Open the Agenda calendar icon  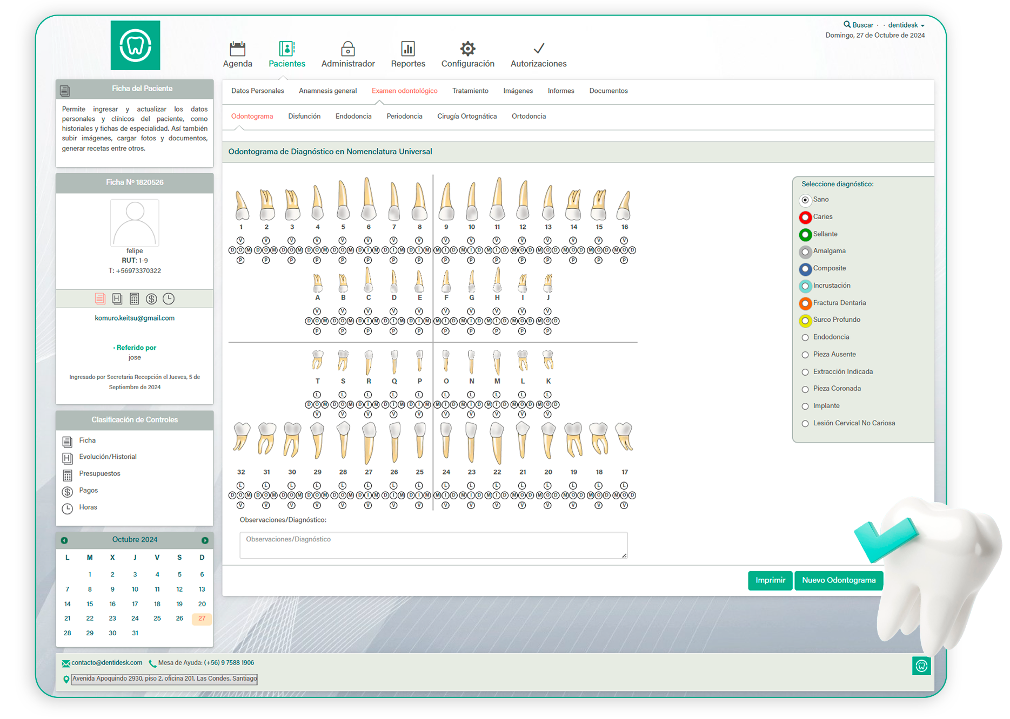[237, 49]
